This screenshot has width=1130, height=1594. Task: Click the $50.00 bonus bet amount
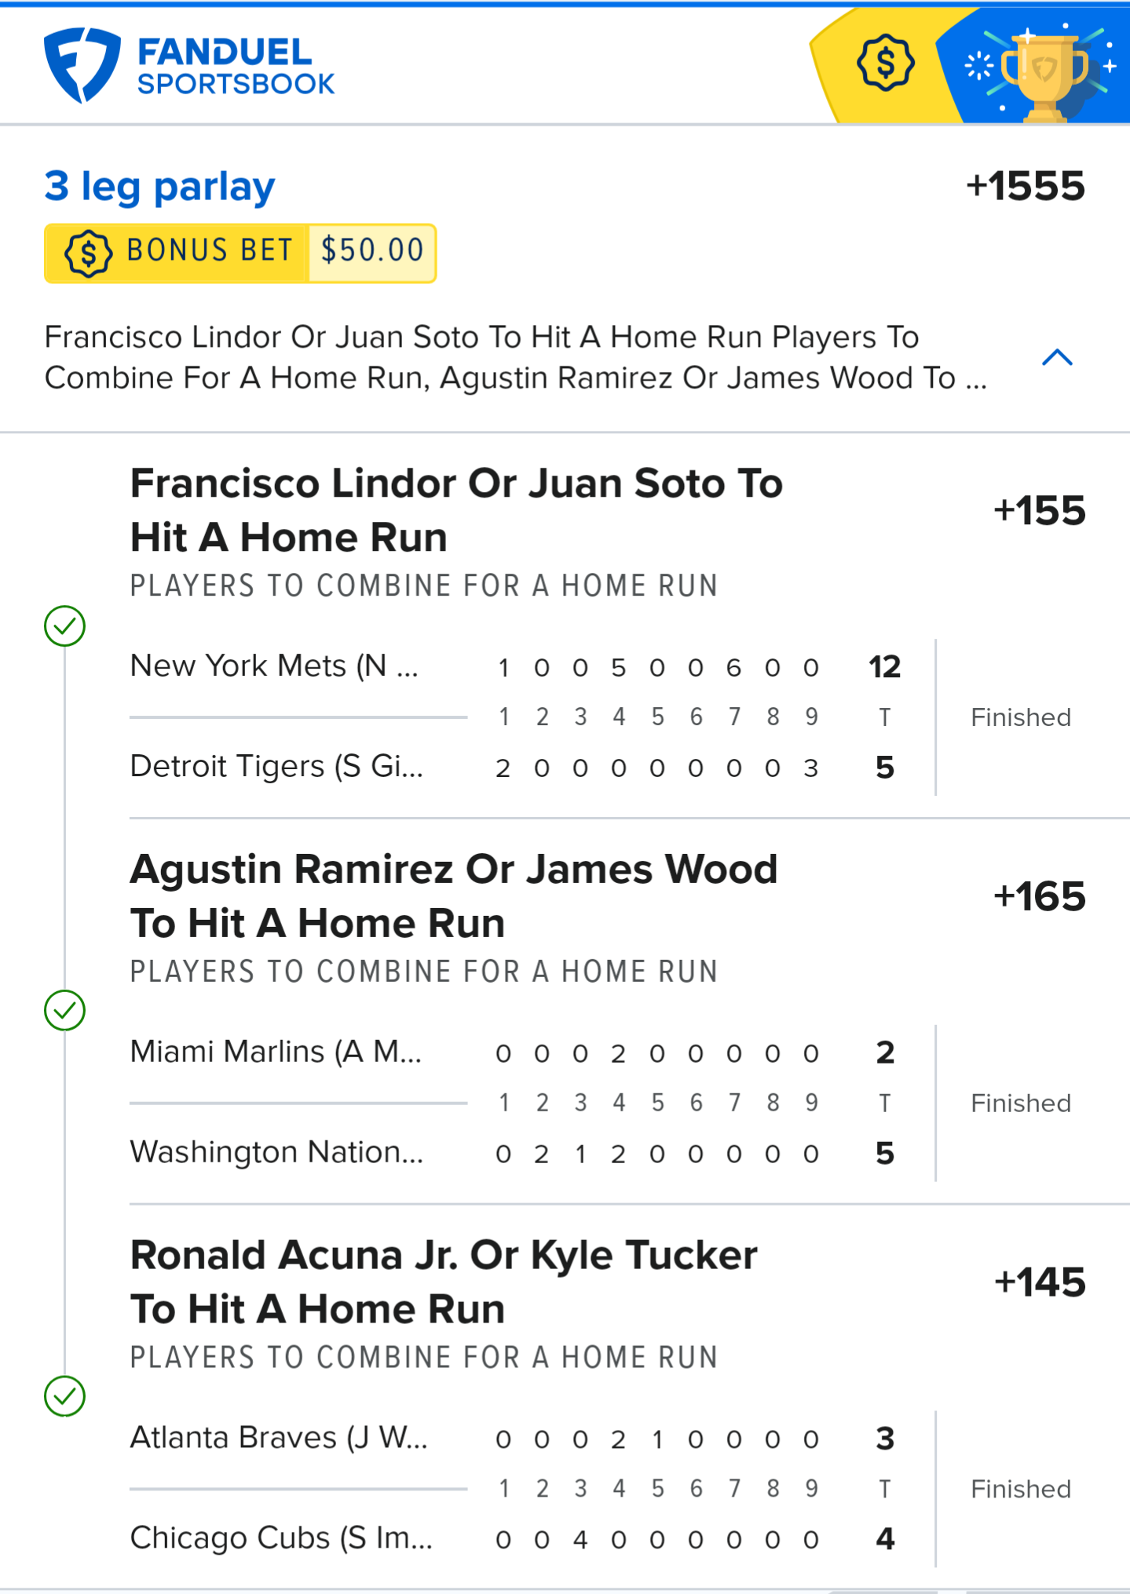[x=372, y=251]
